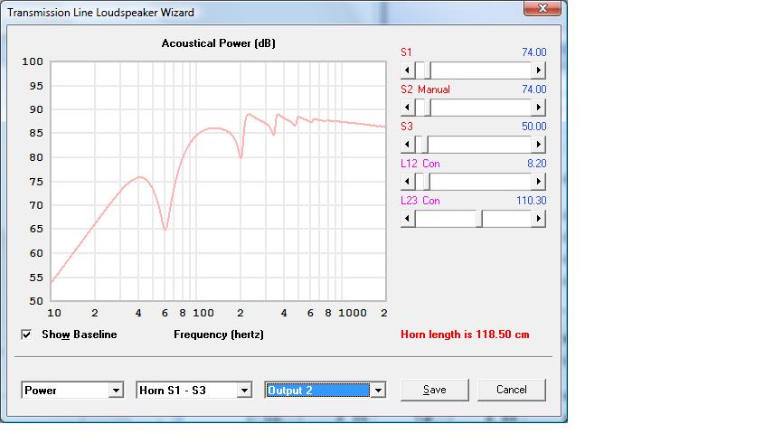Close the Transmission Line Loudspeaker Wizard window

pos(542,8)
